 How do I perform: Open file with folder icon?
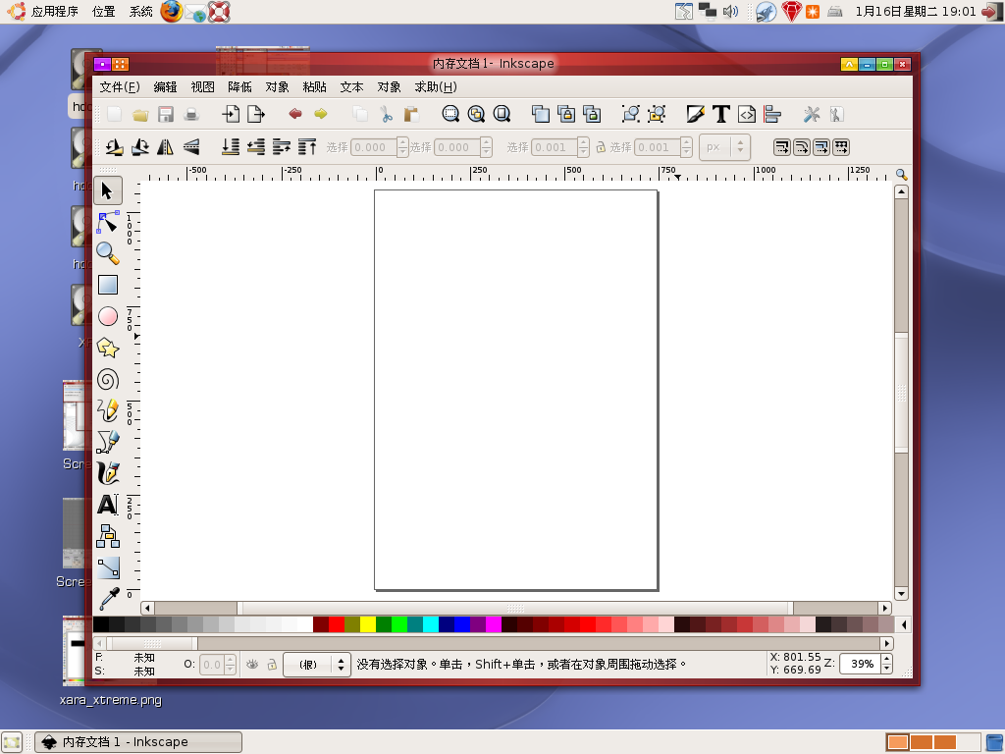tap(140, 115)
